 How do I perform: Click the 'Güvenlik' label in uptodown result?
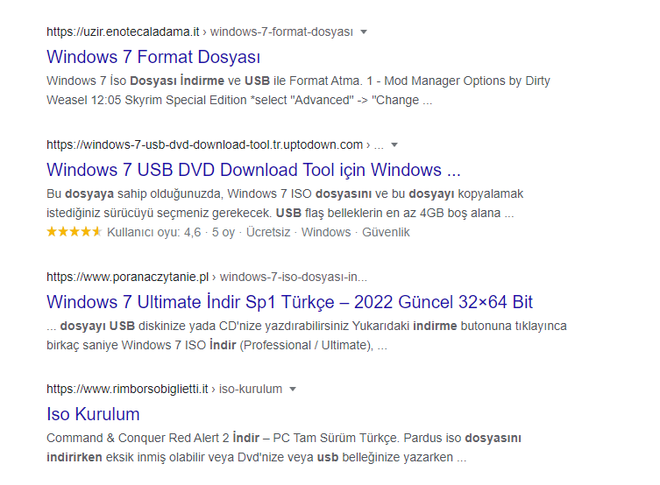[x=386, y=232]
